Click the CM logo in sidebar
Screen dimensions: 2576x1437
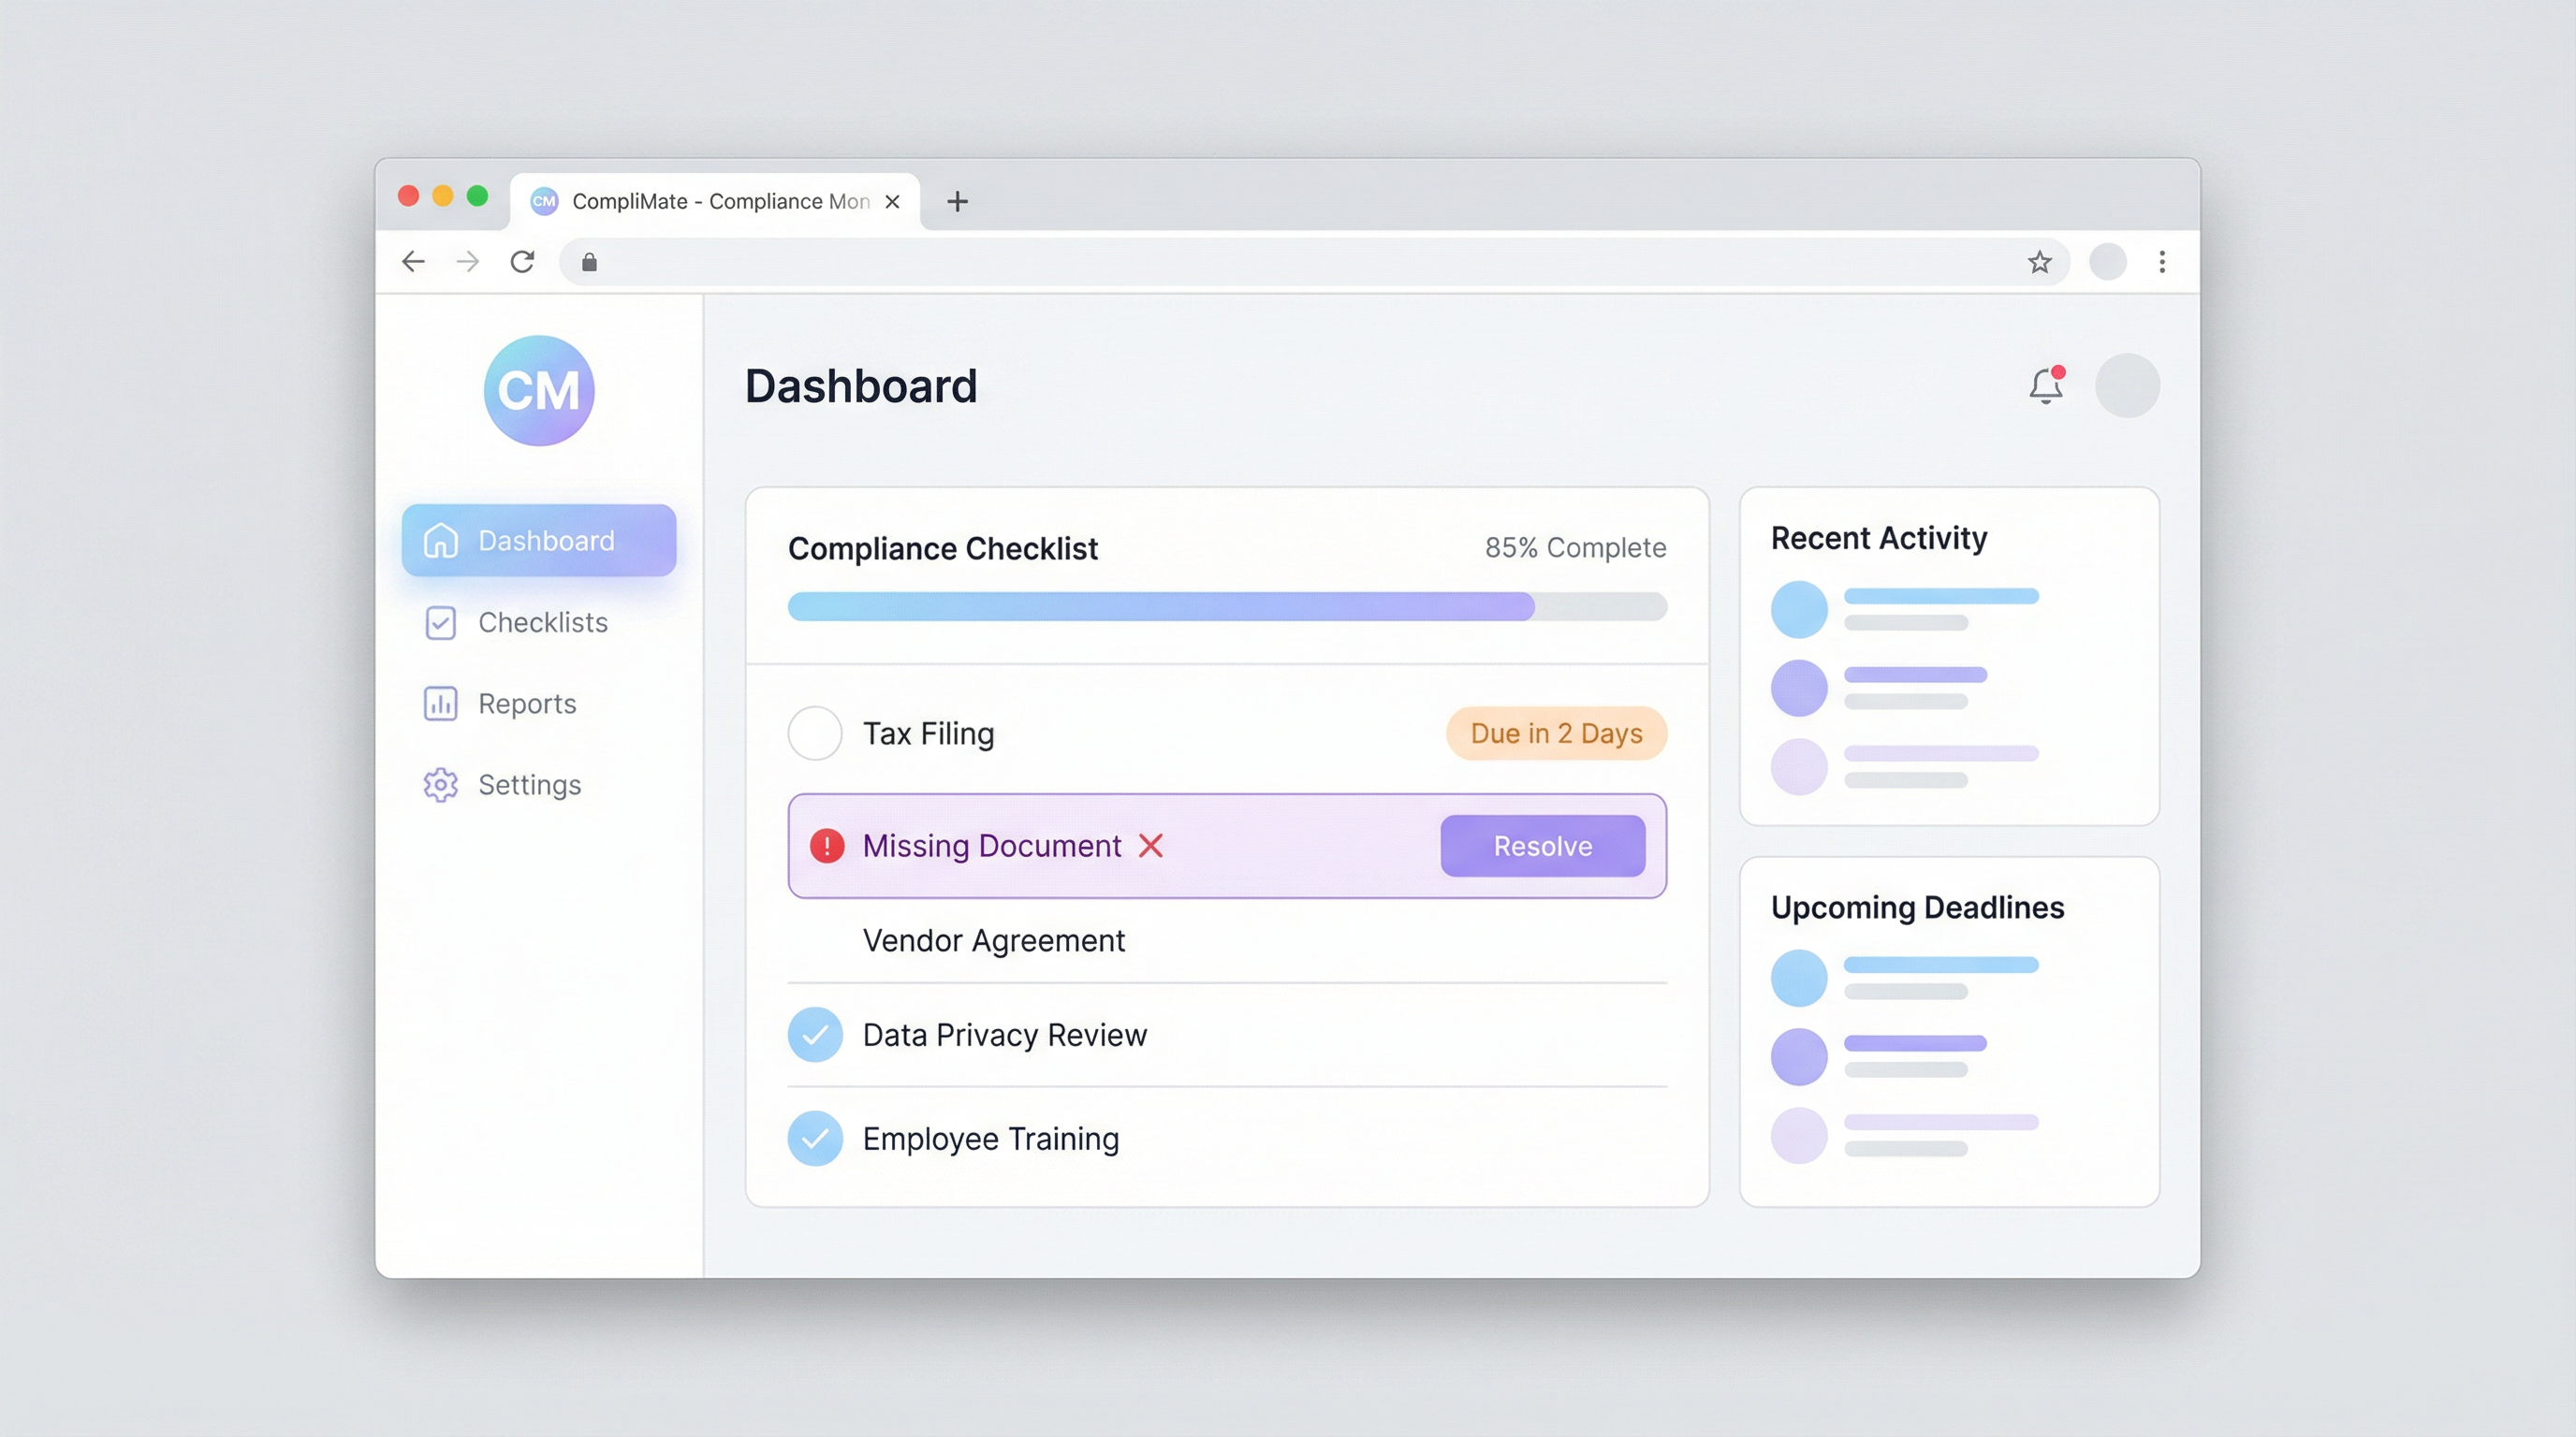click(x=539, y=390)
